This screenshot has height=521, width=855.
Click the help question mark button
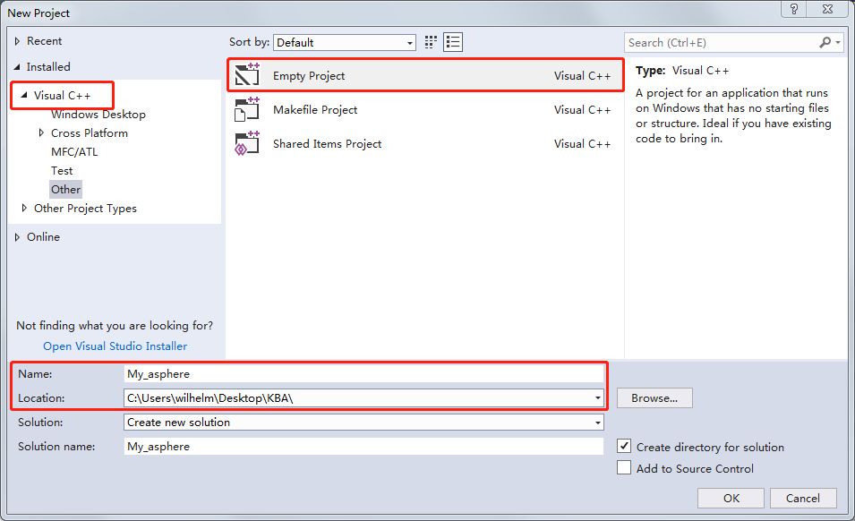click(794, 9)
